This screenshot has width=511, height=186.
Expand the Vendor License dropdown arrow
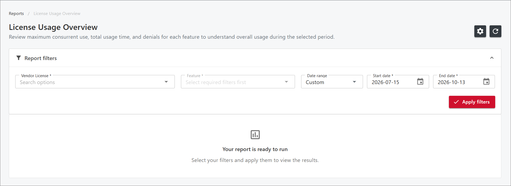[x=166, y=82]
